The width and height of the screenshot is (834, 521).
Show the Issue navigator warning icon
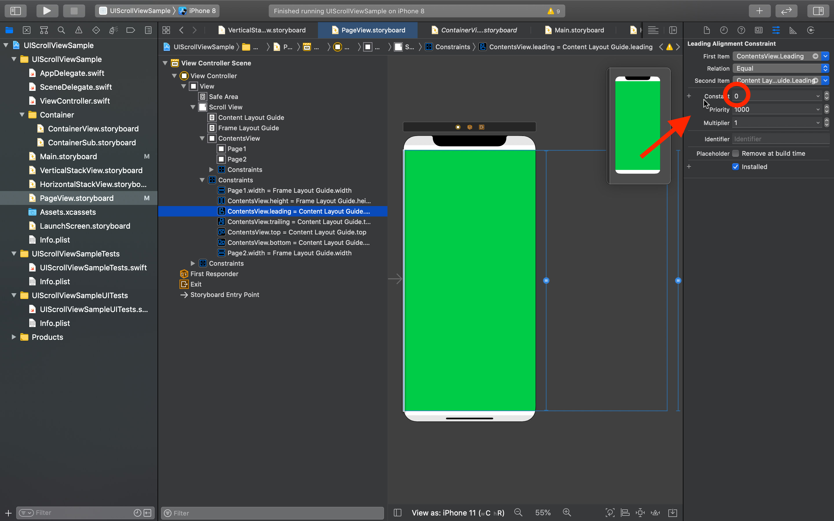(78, 30)
